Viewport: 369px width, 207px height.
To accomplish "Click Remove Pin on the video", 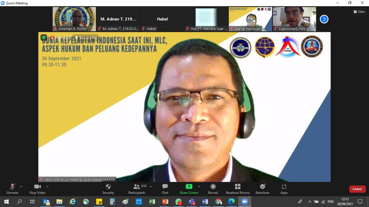I will 86,38.
